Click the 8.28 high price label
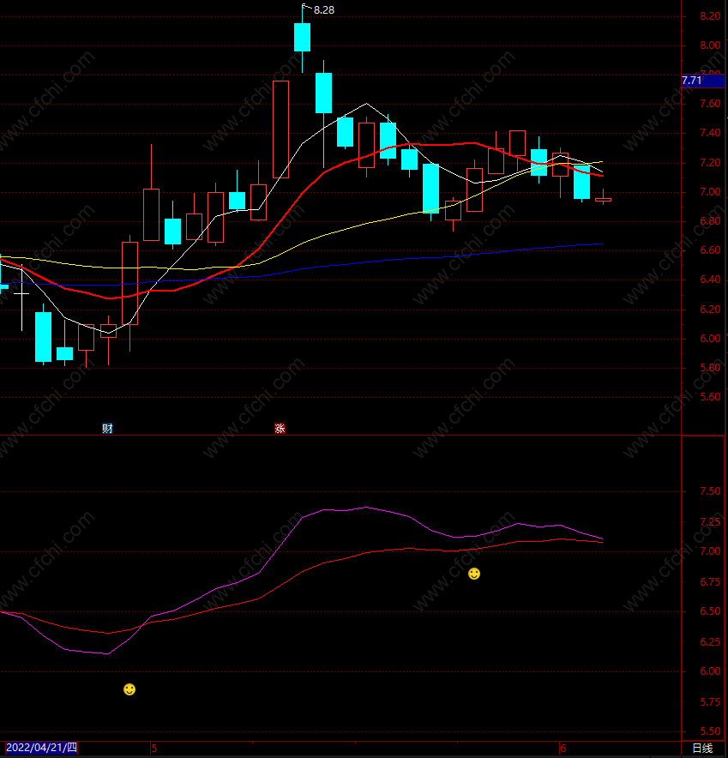The image size is (728, 758). pyautogui.click(x=324, y=10)
